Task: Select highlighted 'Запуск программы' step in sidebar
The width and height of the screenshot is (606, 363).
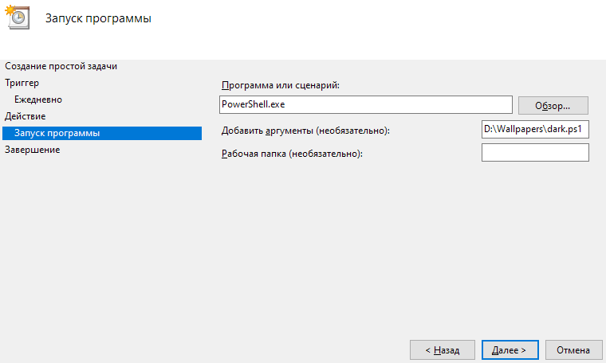Action: tap(57, 133)
